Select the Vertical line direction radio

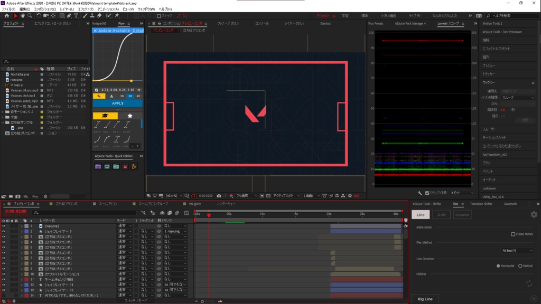[520, 266]
